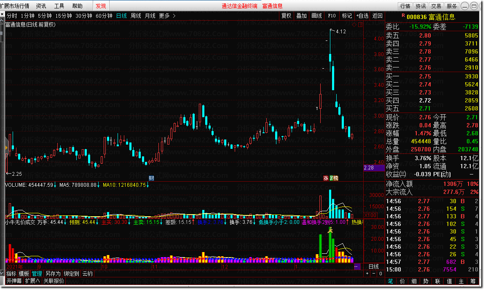Viewport: 485px width, 290px height.
Task: Click the 交易 button at top right
Action: tap(436, 6)
